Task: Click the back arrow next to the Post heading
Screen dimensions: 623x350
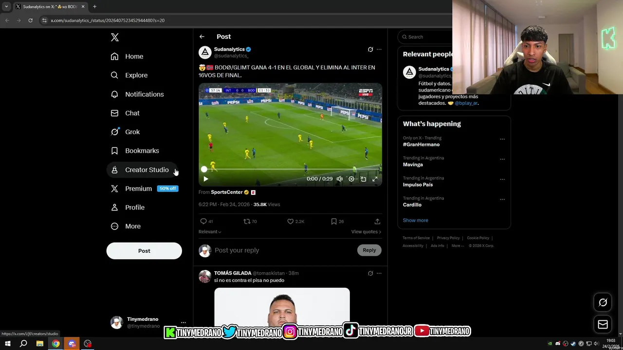Action: (202, 36)
